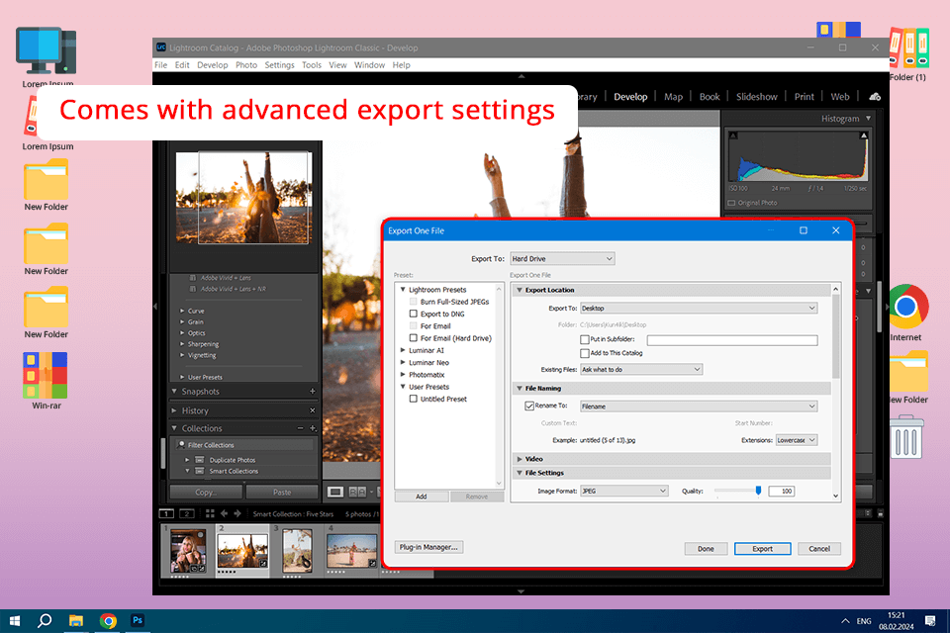Click the Copy... settings button

tap(206, 493)
